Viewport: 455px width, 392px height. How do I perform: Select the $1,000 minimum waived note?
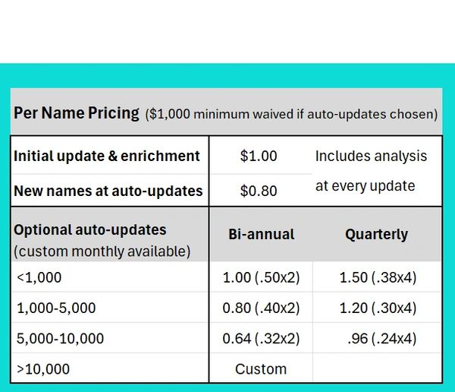tap(291, 114)
